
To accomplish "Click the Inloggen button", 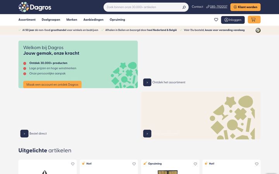I will [x=233, y=20].
